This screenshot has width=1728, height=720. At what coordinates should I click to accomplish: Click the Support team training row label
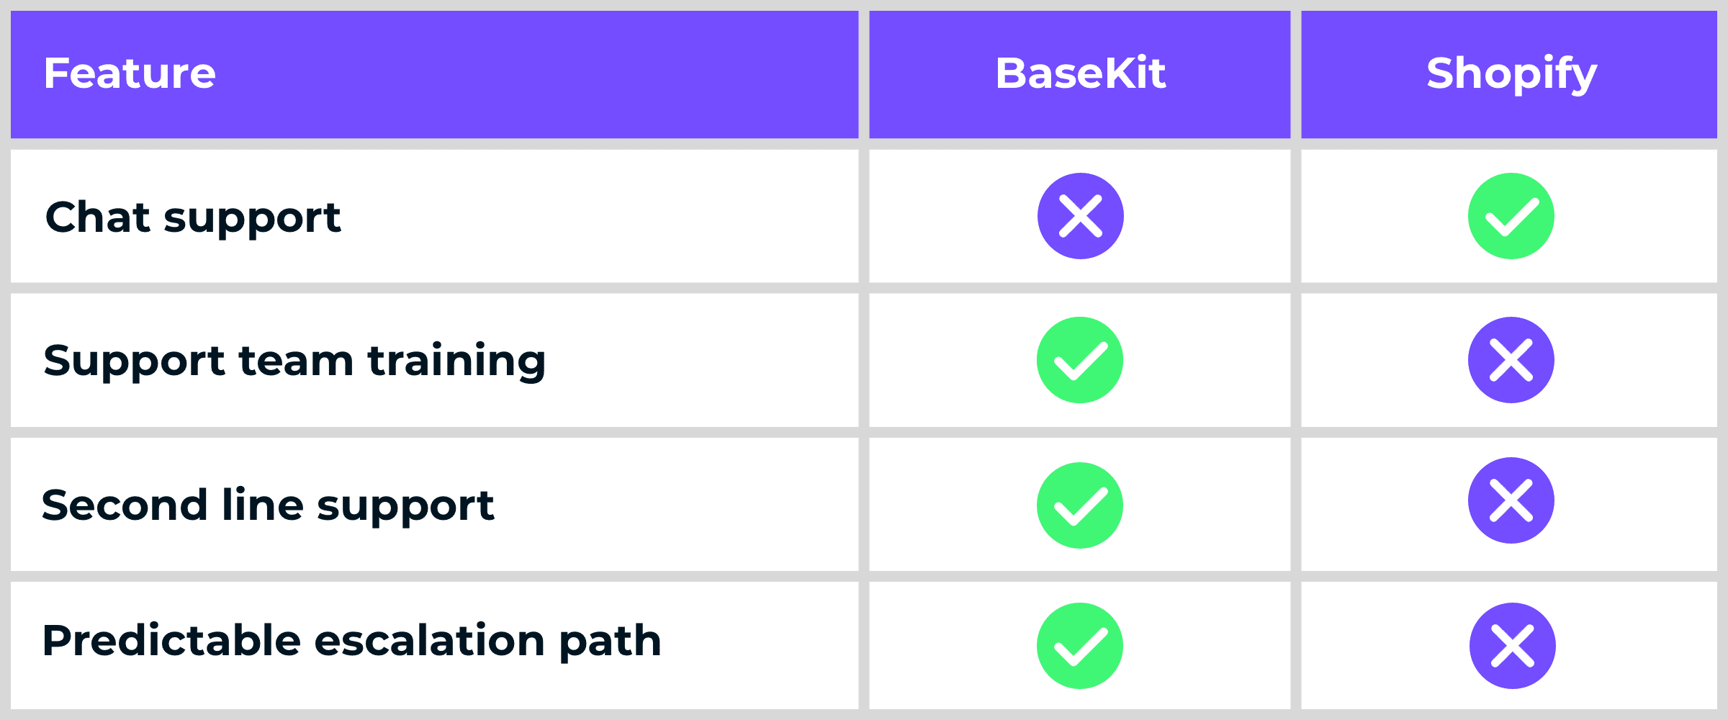pyautogui.click(x=294, y=361)
